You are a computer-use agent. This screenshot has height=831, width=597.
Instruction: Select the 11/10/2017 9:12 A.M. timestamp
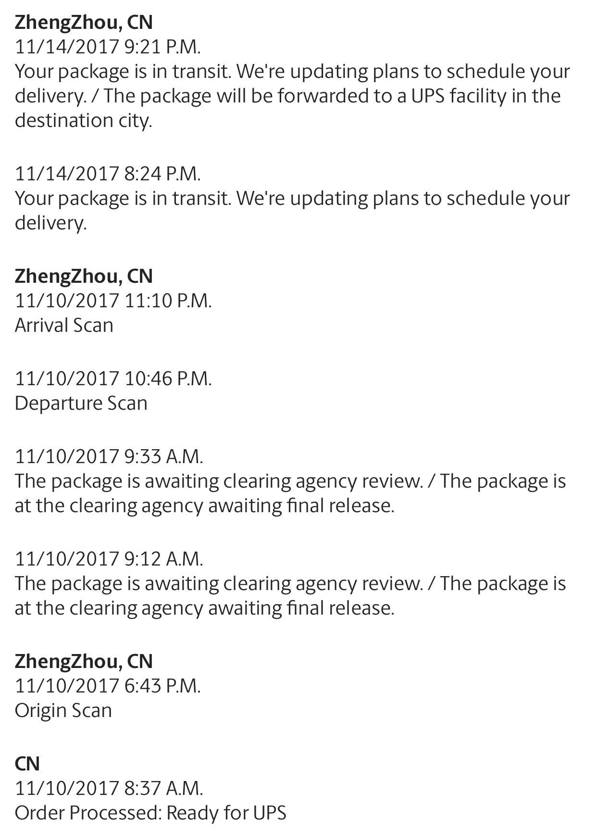[109, 558]
